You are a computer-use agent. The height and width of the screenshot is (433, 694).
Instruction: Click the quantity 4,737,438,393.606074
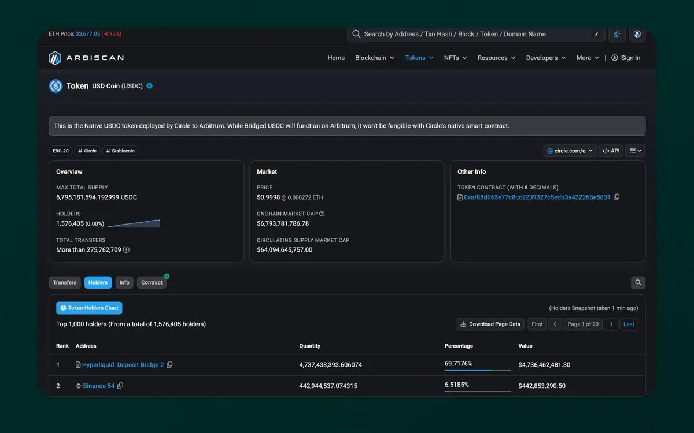331,365
